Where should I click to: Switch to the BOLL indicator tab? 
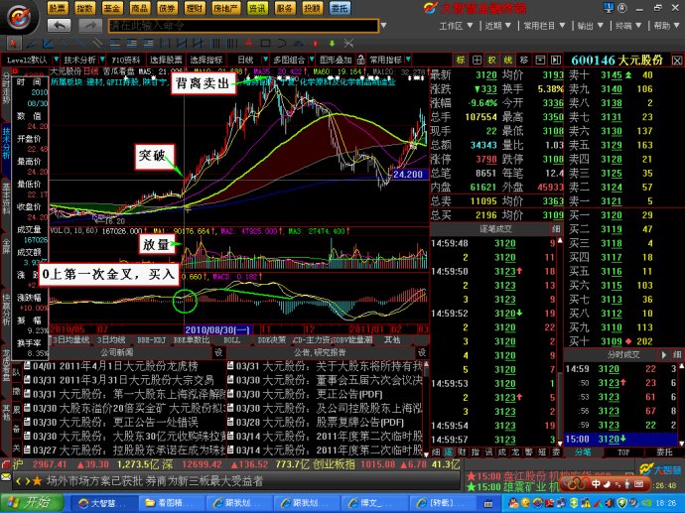(231, 339)
